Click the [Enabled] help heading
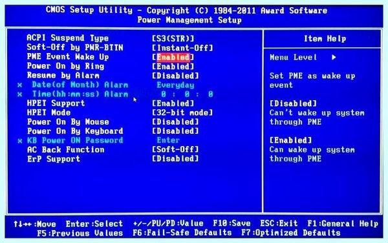The width and height of the screenshot is (388, 243). (x=291, y=140)
